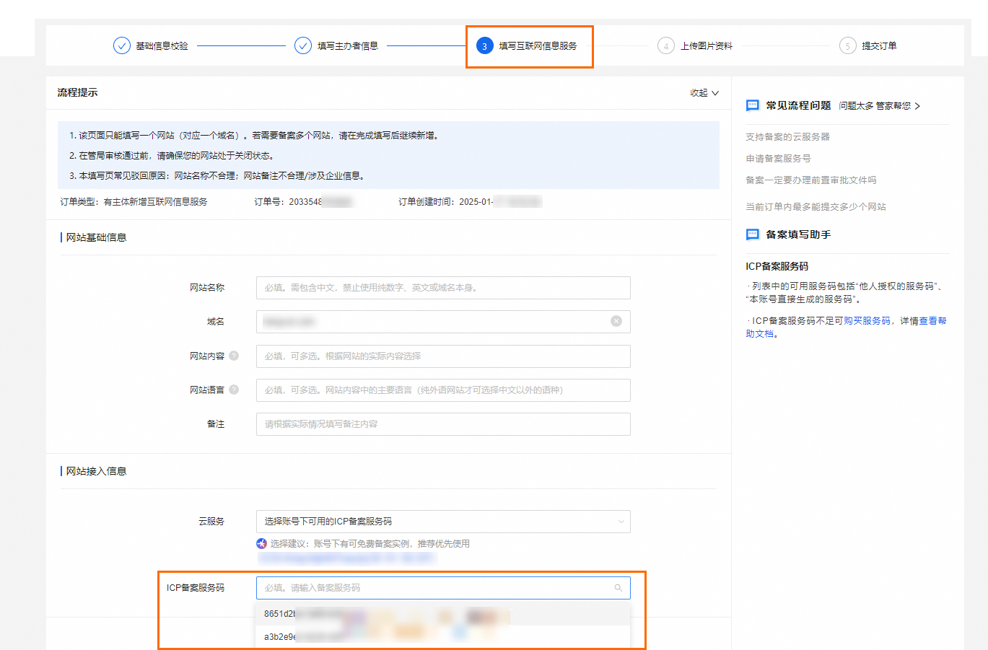Open 问题太多 管家帮您 link
988x650 pixels.
coord(879,106)
